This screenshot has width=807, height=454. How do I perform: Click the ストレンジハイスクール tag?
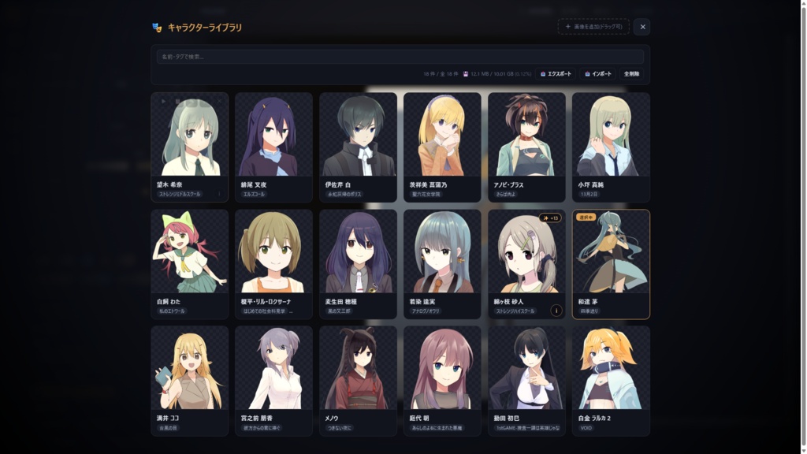pos(515,311)
